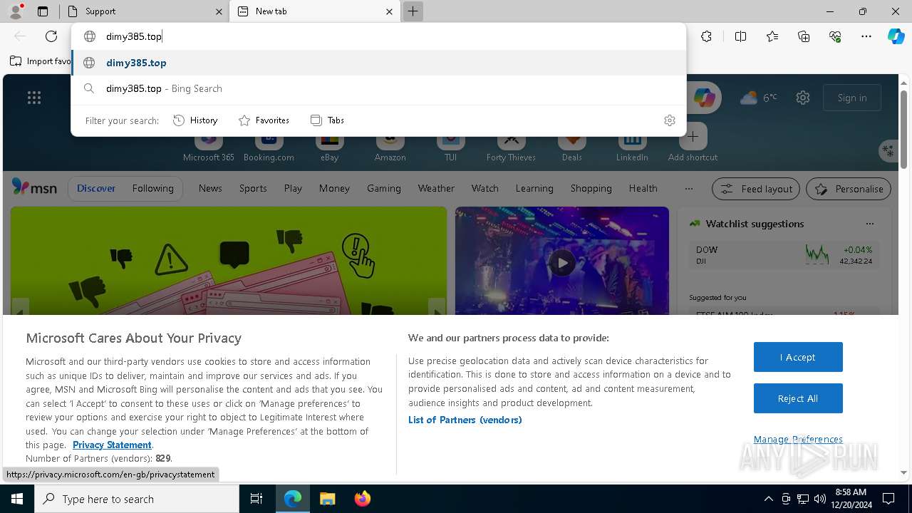Select the Discover feed tab

96,188
